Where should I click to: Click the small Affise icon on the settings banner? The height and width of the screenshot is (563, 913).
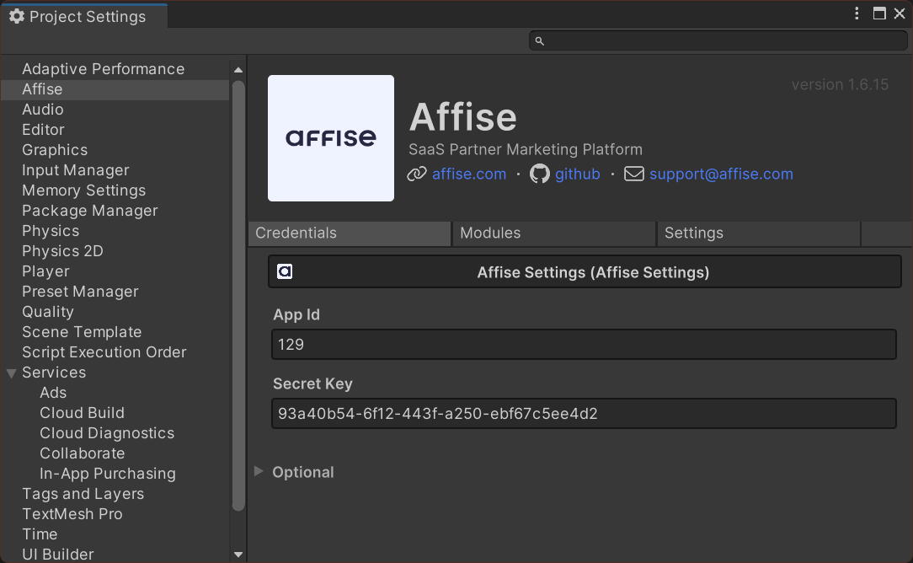(285, 271)
